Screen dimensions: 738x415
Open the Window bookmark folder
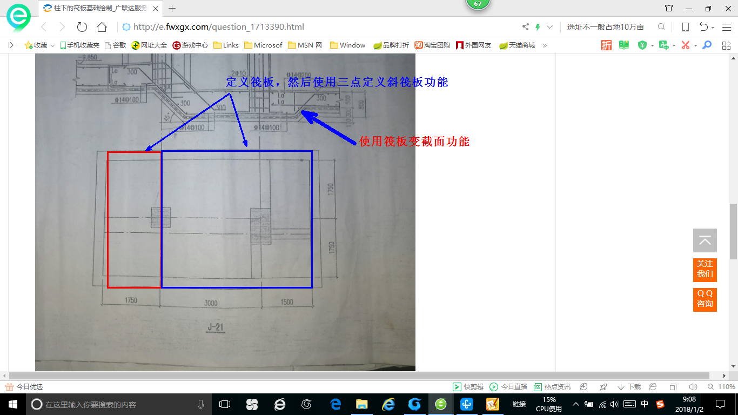[347, 45]
